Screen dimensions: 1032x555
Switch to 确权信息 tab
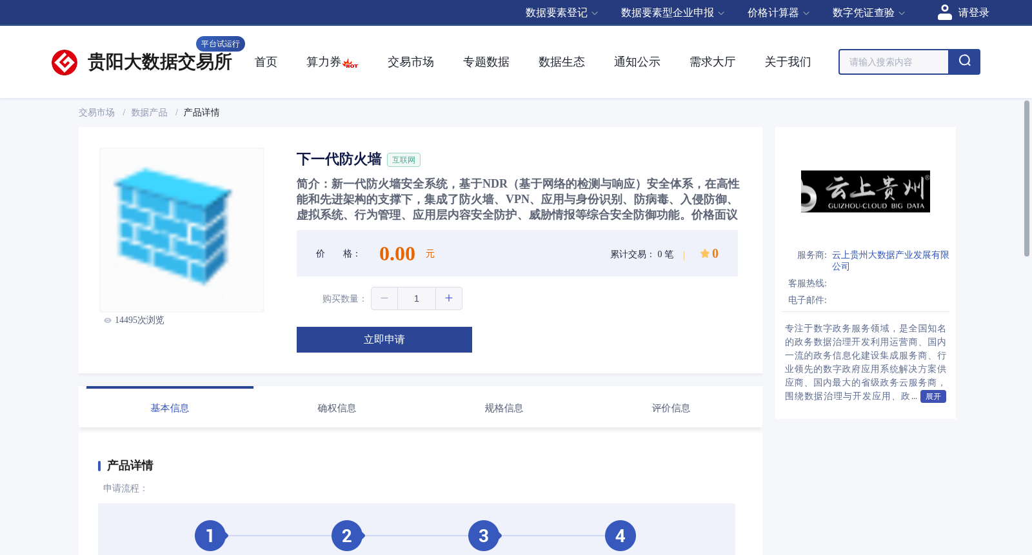(x=337, y=408)
